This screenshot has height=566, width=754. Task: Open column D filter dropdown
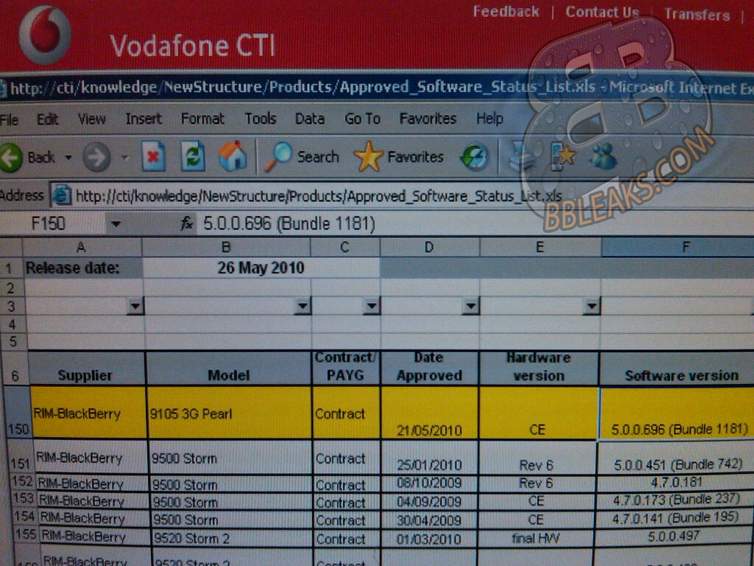point(471,306)
